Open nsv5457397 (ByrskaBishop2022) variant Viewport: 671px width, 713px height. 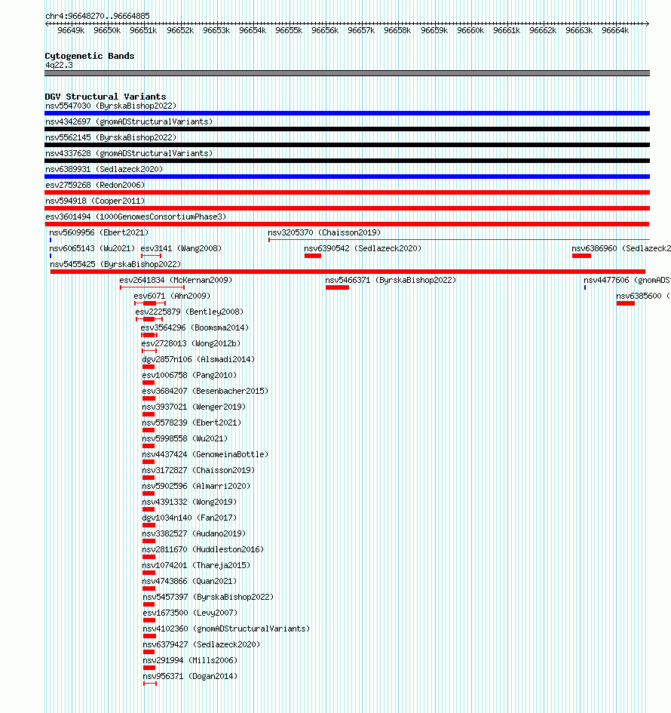pyautogui.click(x=208, y=598)
